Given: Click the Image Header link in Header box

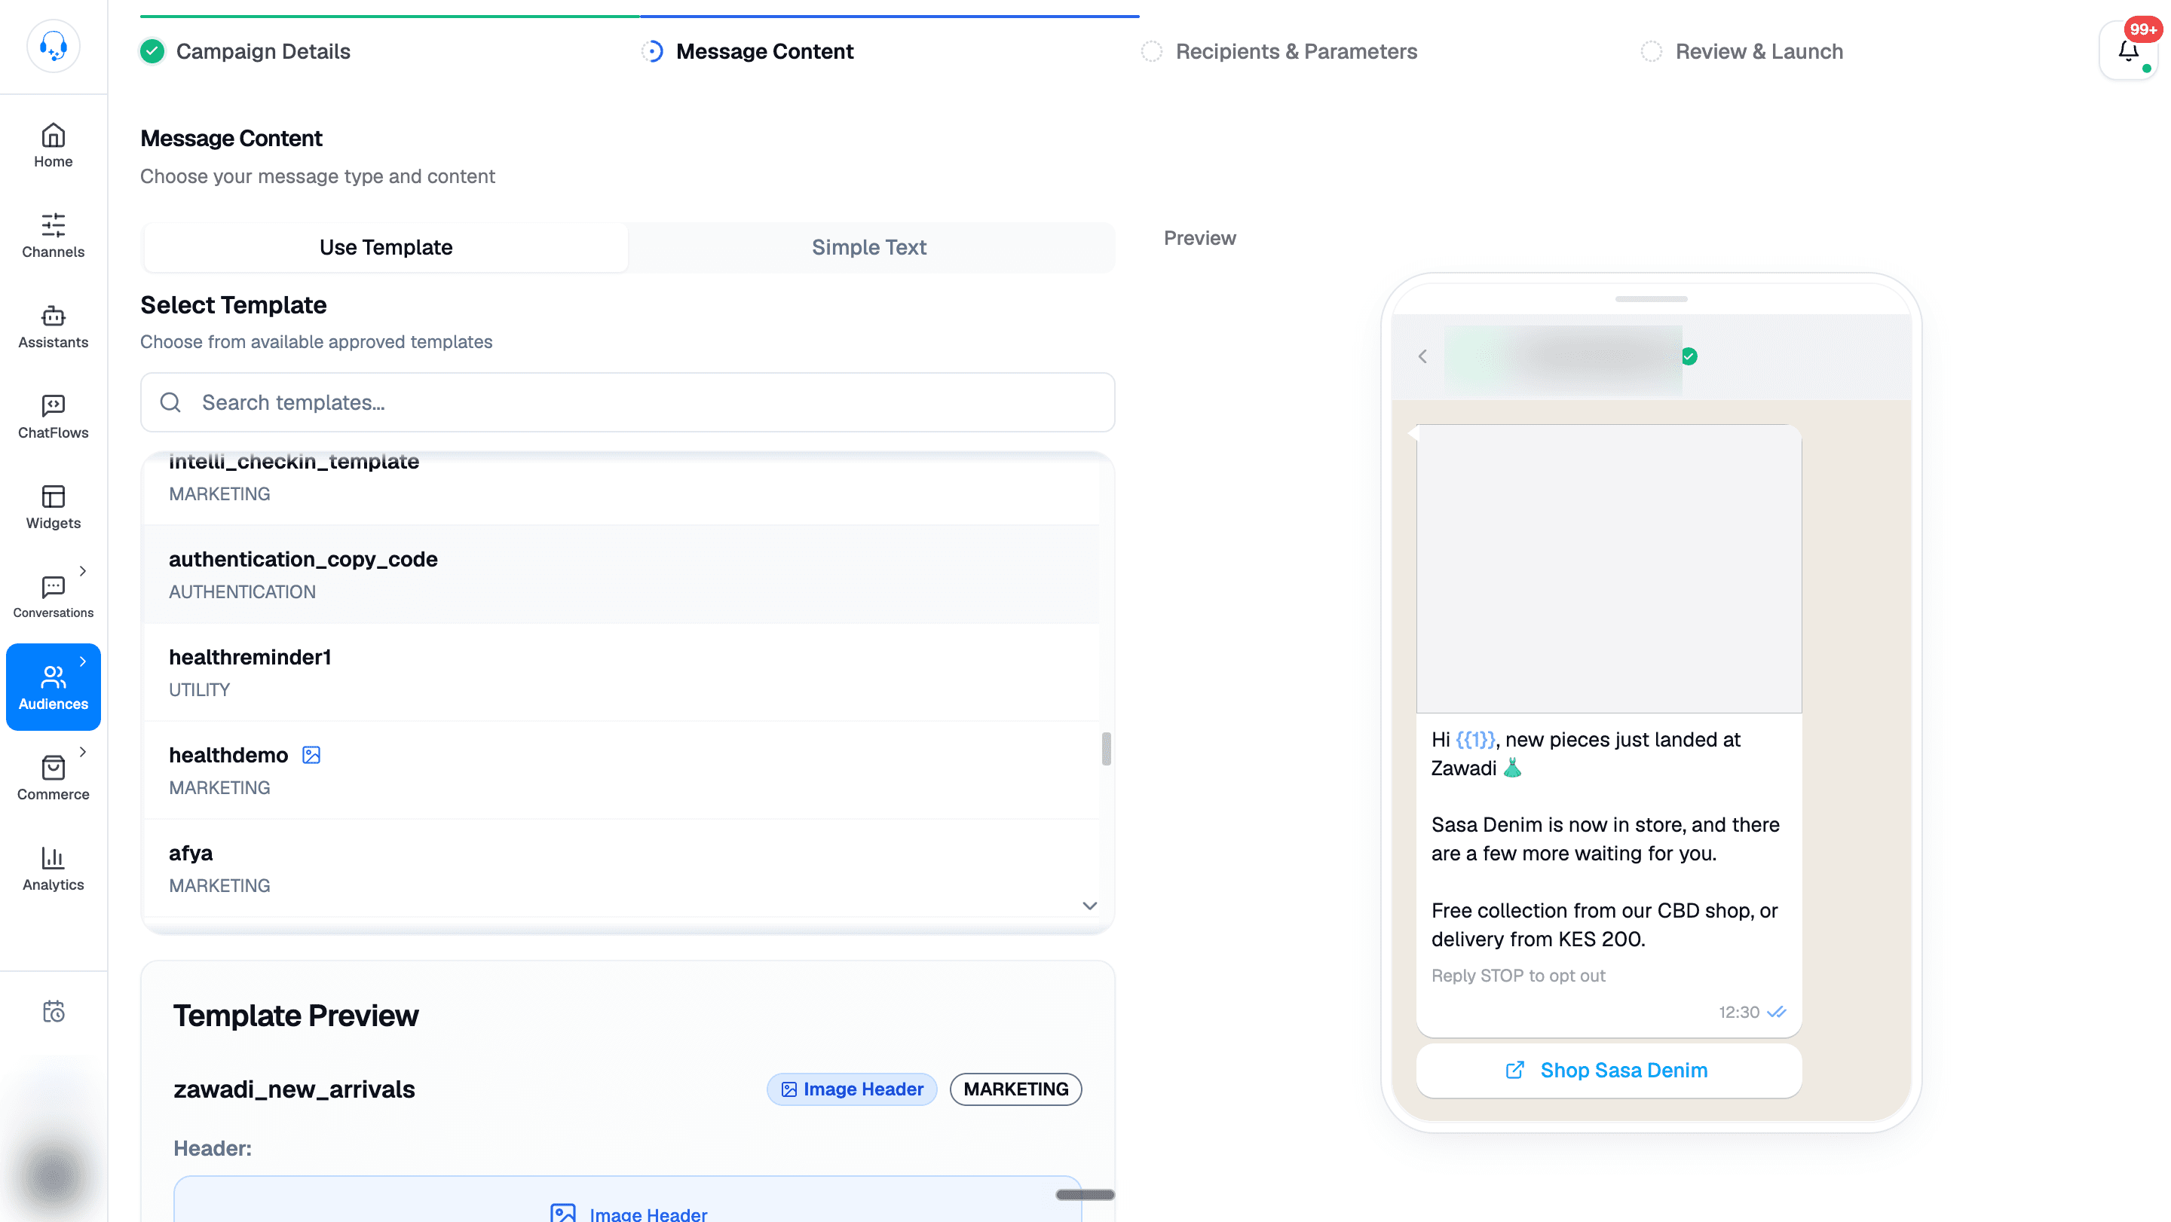Looking at the screenshot, I should pyautogui.click(x=628, y=1214).
